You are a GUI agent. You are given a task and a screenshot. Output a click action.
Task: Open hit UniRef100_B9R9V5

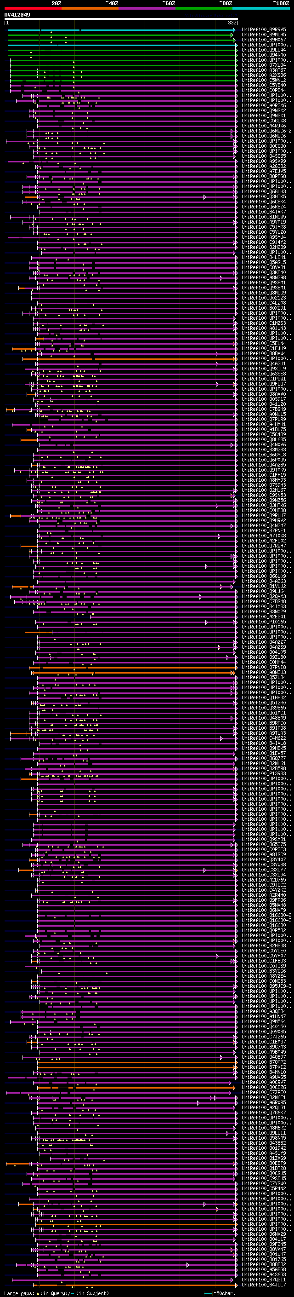pos(264,30)
